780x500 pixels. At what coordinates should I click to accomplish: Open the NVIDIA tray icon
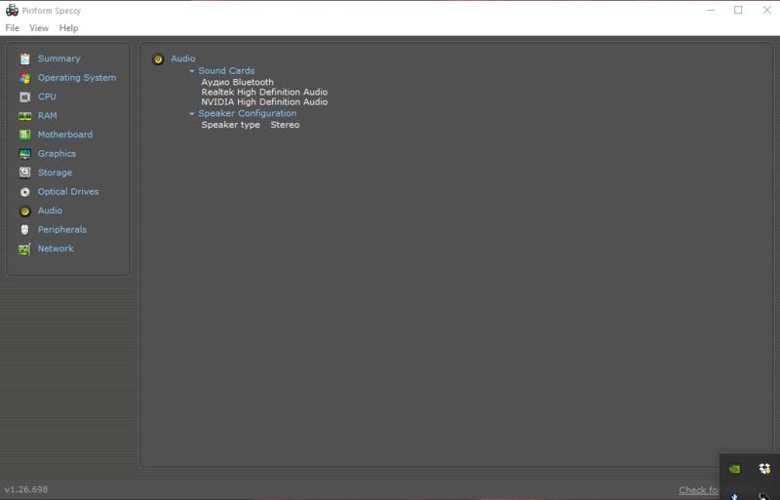click(x=734, y=469)
